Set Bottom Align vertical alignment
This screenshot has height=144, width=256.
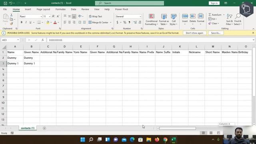pos(74,16)
